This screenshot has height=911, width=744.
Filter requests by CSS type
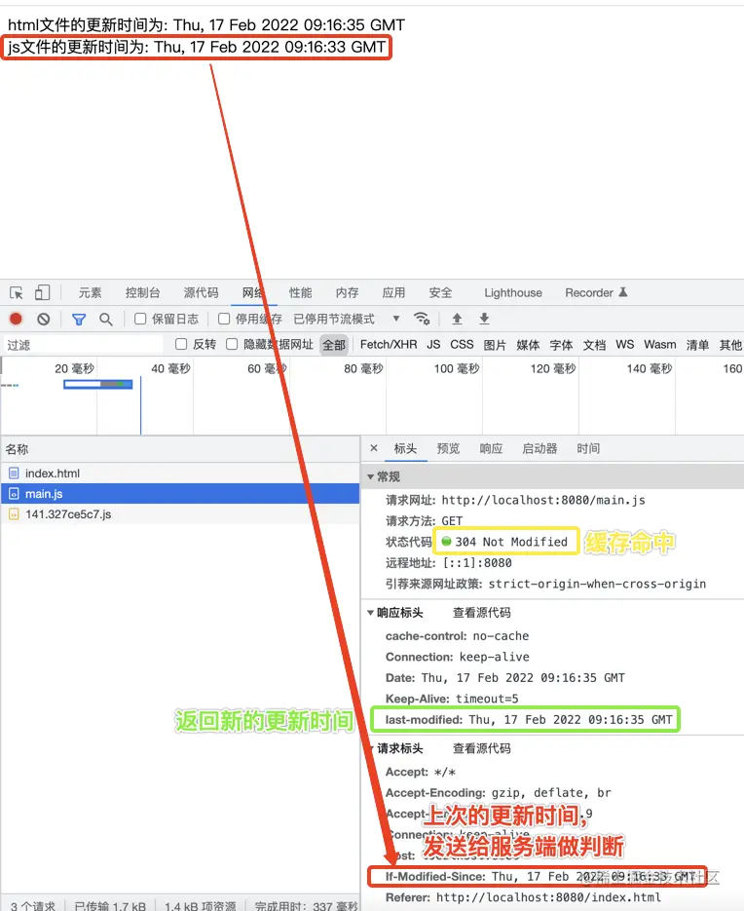[x=462, y=345]
